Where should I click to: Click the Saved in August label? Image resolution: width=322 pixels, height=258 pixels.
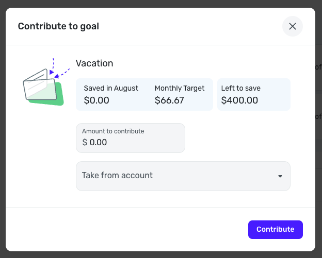click(x=111, y=88)
